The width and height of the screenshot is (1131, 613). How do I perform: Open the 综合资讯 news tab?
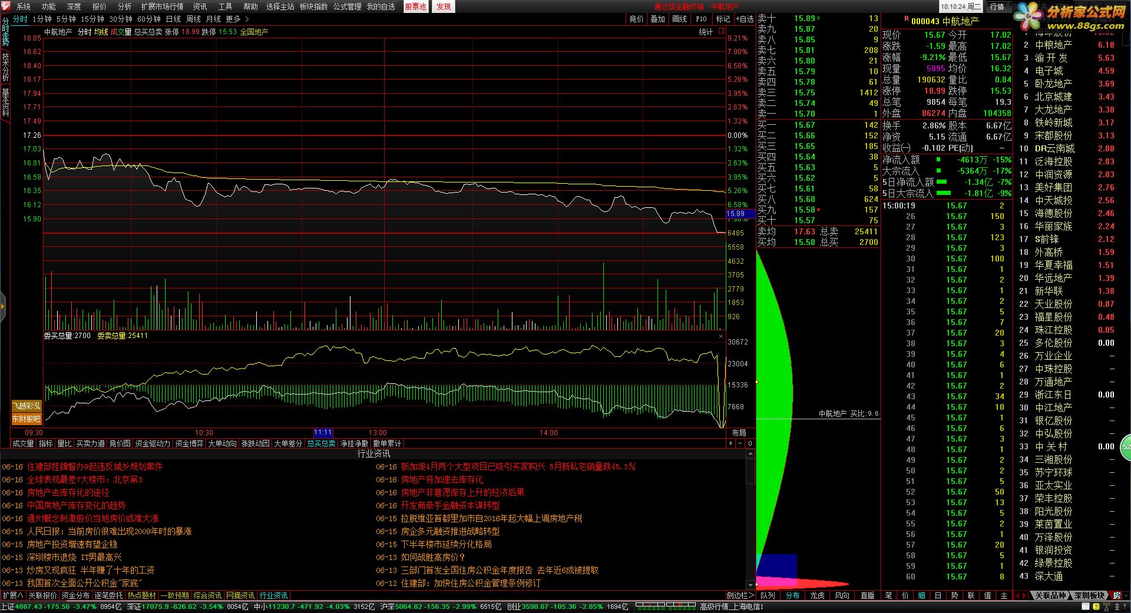point(207,596)
